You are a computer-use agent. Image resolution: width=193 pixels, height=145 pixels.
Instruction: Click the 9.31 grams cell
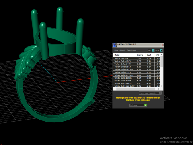[141, 72]
